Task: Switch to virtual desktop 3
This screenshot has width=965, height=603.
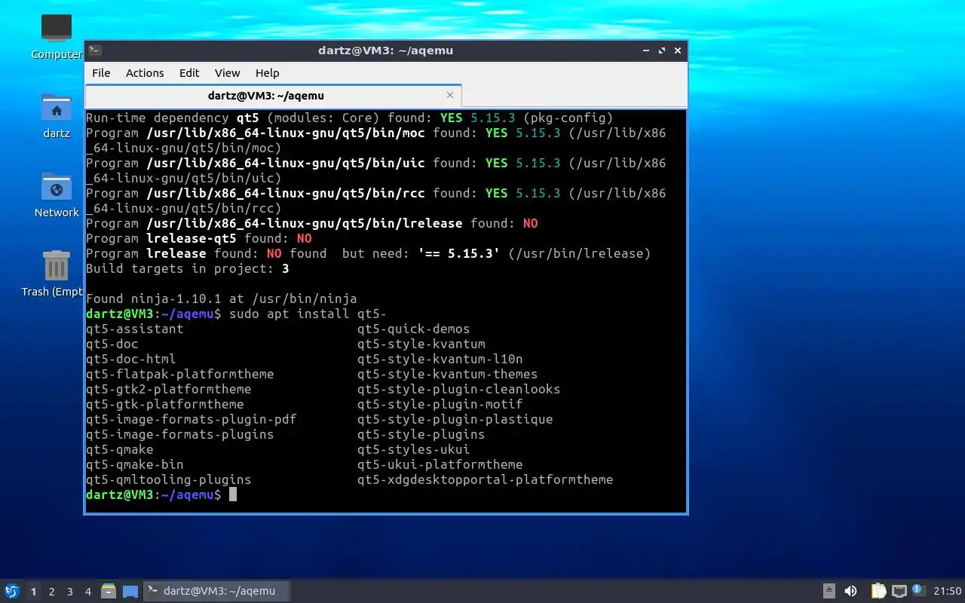Action: click(x=69, y=592)
